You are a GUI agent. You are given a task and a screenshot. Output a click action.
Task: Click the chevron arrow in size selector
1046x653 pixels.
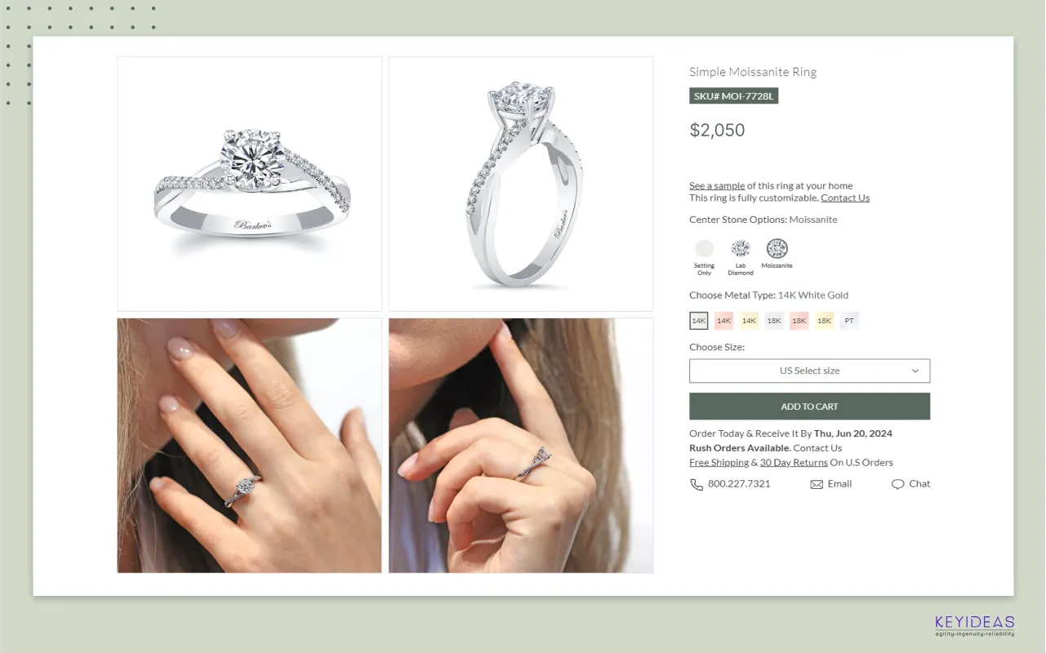coord(915,371)
